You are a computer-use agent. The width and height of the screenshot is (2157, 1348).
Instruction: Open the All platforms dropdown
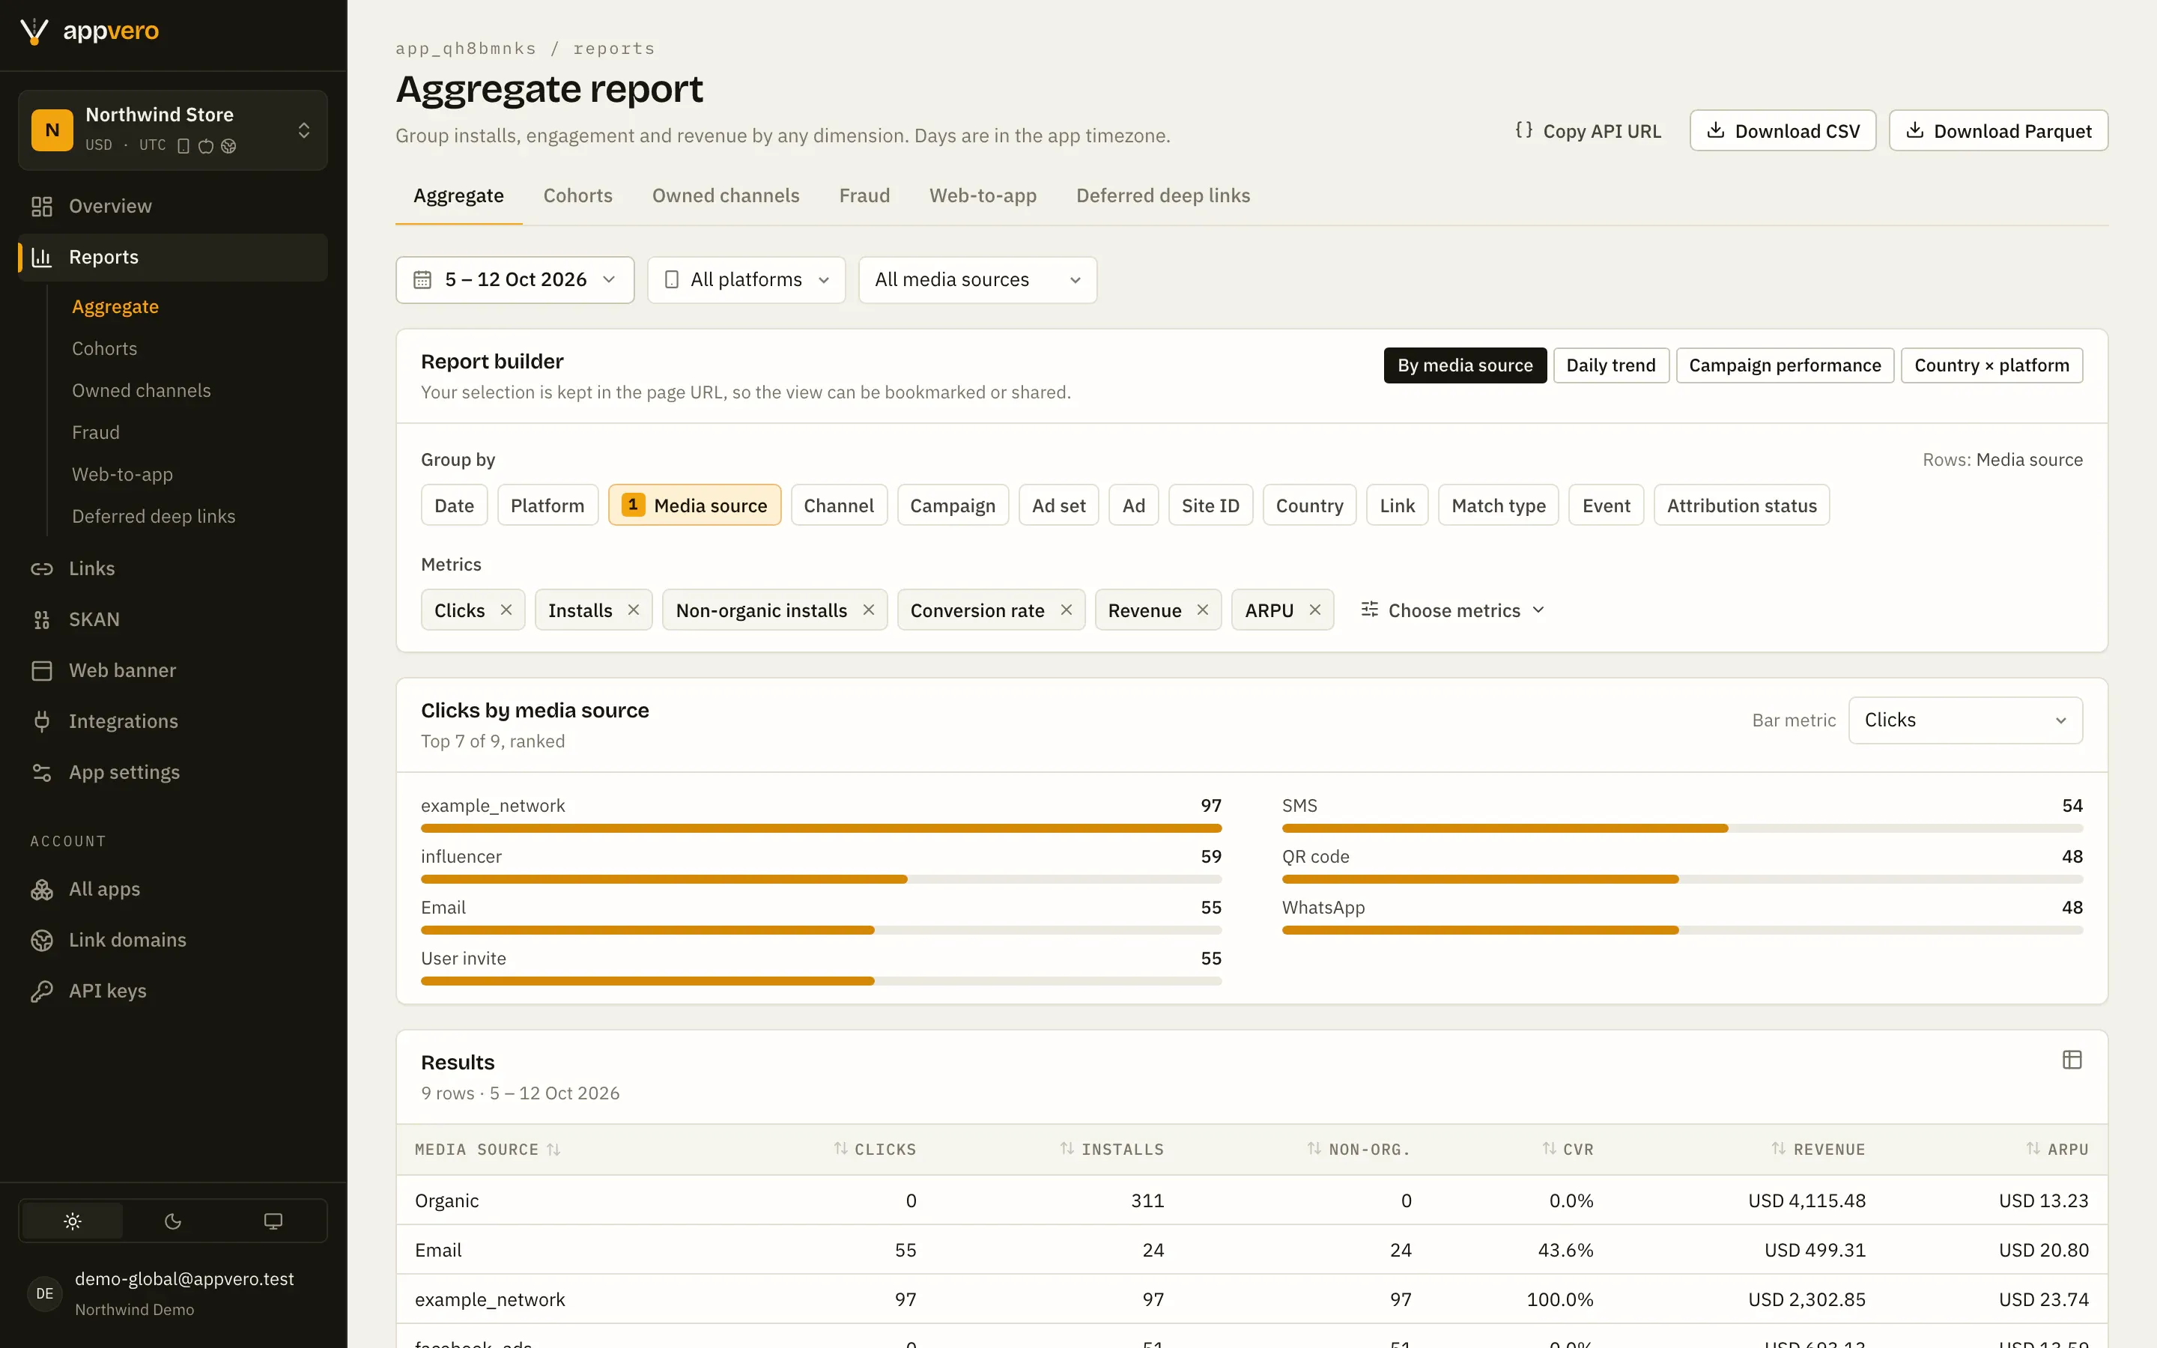(746, 280)
